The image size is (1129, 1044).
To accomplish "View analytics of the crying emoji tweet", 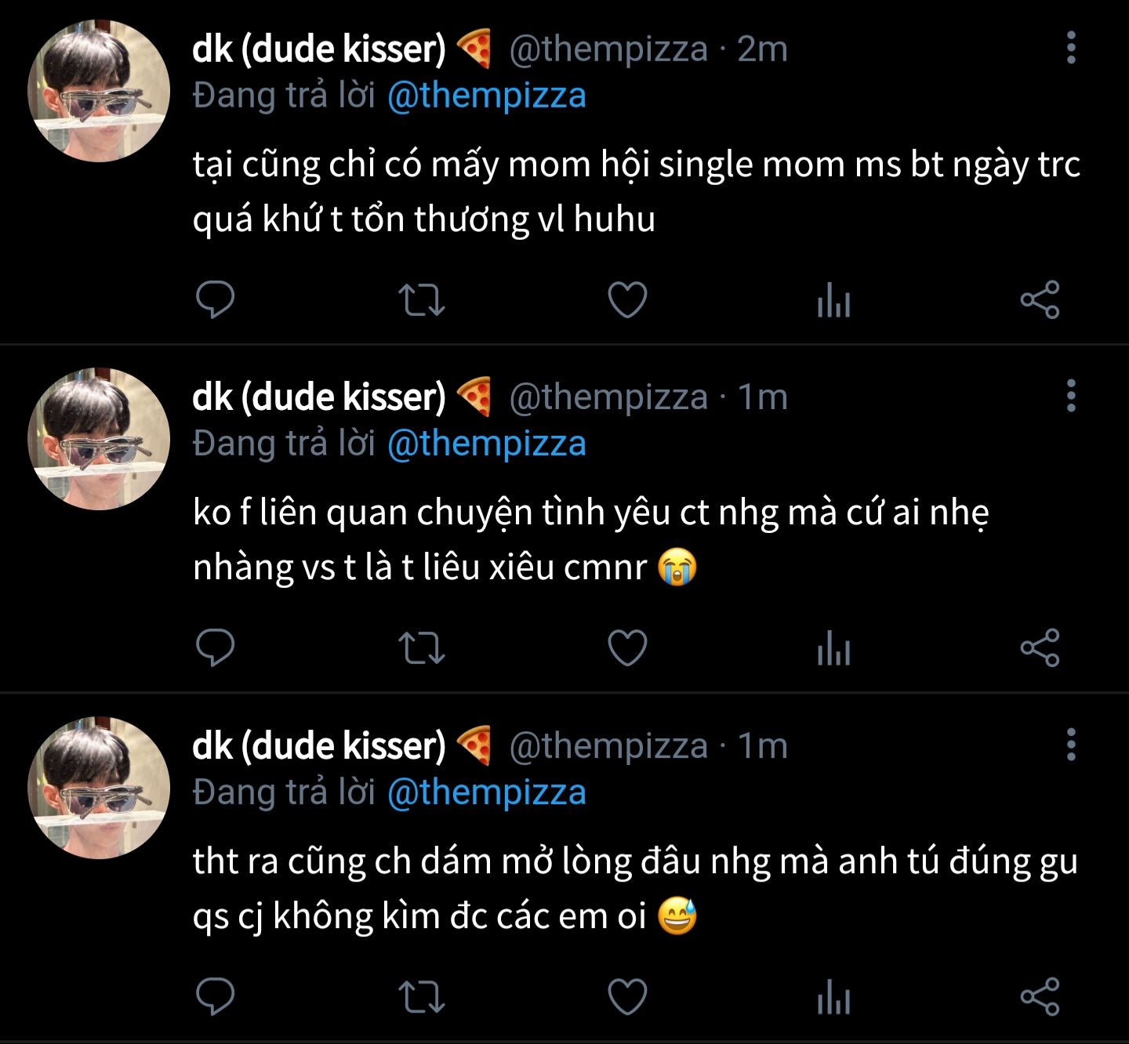I will coord(833,649).
